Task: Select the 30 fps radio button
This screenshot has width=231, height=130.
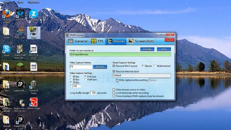Action: 71,82
